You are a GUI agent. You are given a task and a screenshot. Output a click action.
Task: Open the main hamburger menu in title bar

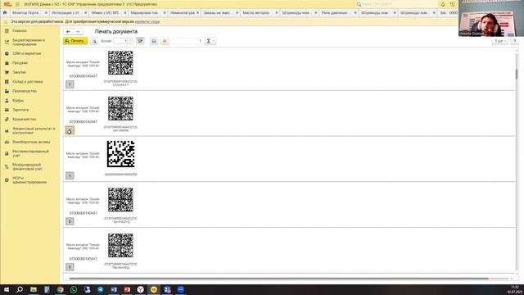[x=17, y=4]
